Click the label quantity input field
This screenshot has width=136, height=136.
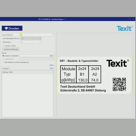coord(36,56)
